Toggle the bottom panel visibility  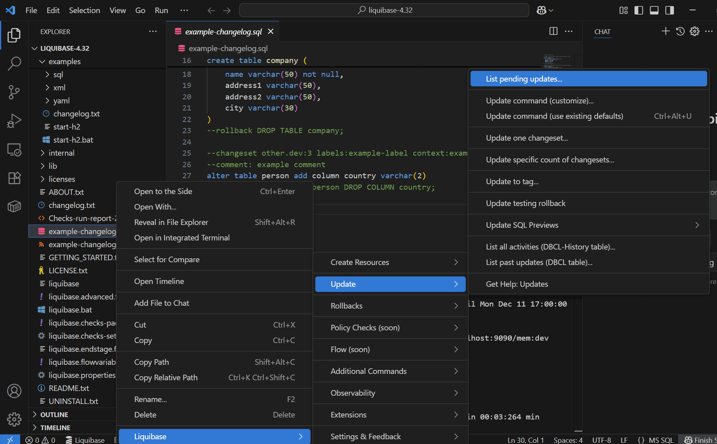click(x=654, y=10)
